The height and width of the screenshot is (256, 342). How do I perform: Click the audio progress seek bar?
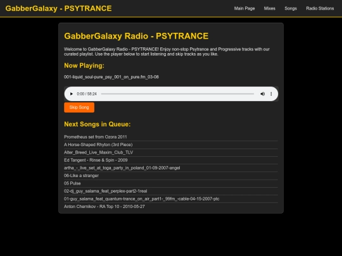pos(177,94)
